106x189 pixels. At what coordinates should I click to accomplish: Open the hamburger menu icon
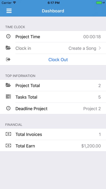pos(9,11)
